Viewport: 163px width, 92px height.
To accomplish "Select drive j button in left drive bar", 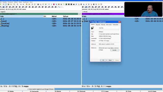I will pos(20,7).
